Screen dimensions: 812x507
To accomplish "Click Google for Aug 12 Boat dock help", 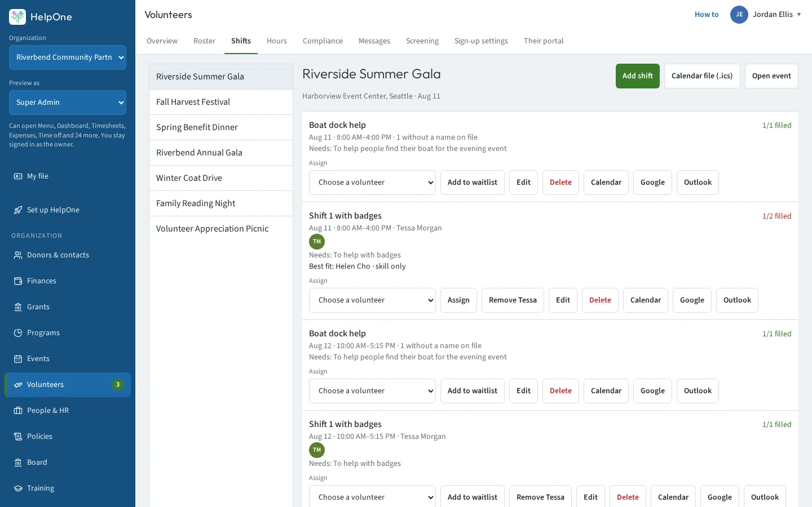I will click(x=652, y=391).
